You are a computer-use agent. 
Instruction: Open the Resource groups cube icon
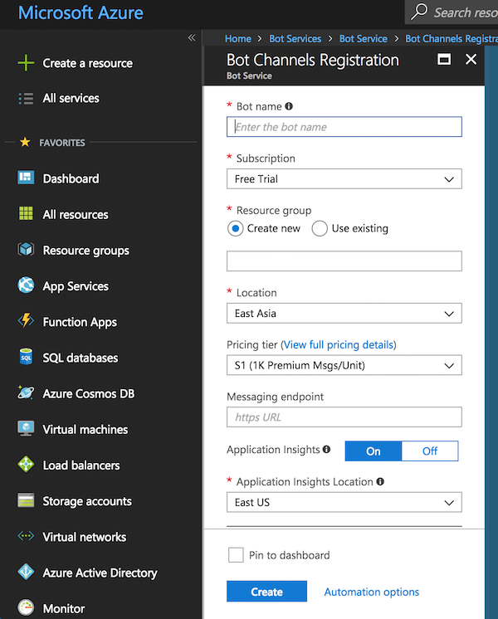[26, 250]
